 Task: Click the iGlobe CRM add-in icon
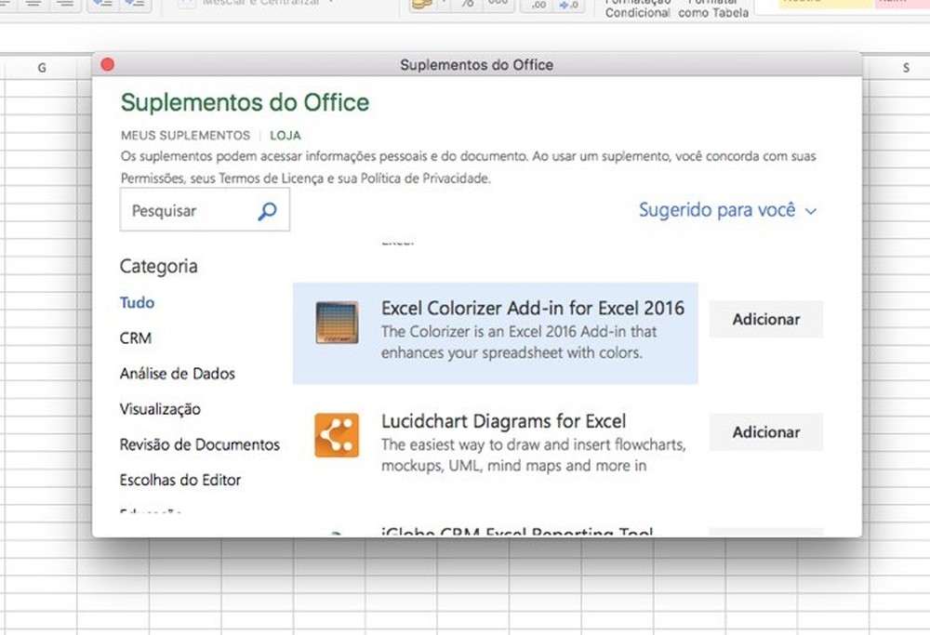336,535
